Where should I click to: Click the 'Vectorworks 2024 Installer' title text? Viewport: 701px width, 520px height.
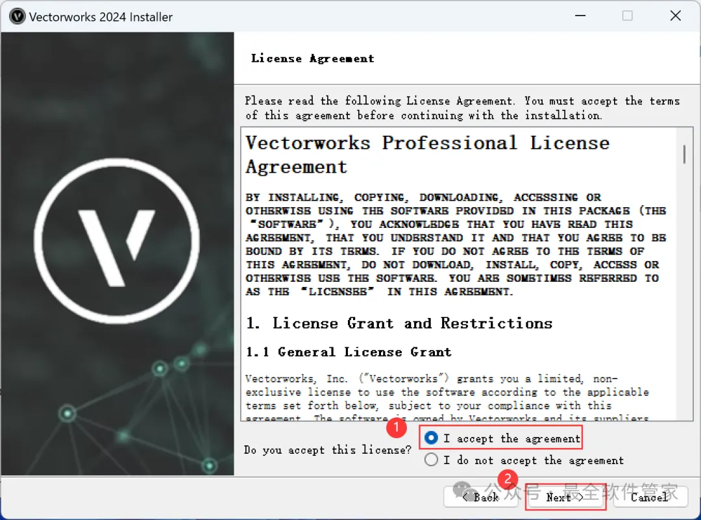coord(101,17)
